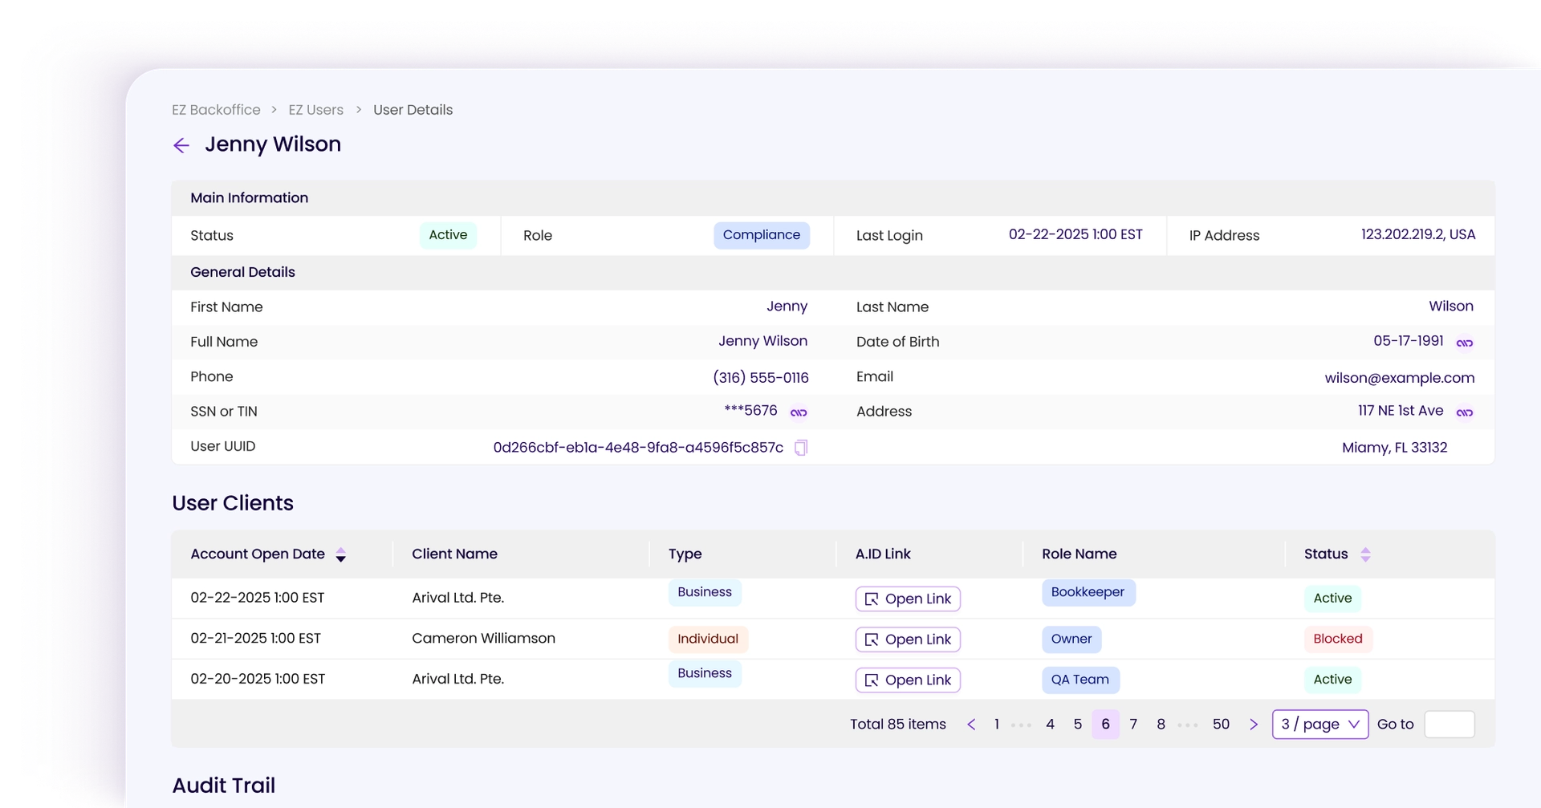Copy the User UUID to clipboard
Viewport: 1541px width, 808px height.
click(x=800, y=448)
